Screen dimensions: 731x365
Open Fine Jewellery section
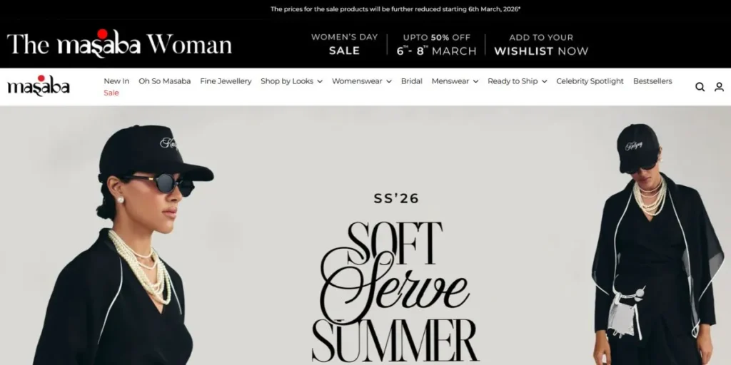click(226, 81)
